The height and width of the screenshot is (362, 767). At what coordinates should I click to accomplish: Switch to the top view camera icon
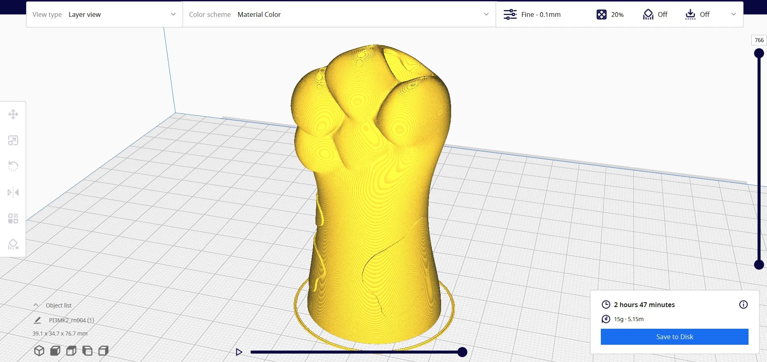[x=71, y=351]
